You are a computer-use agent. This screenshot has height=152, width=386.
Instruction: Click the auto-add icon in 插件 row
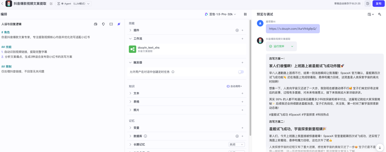point(237,30)
